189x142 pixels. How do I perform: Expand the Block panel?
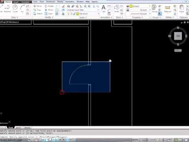(119, 17)
